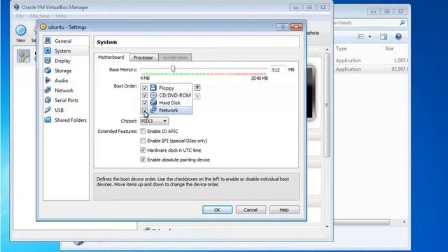
Task: Open the Chipset PIIX3 dropdown
Action: 154,121
